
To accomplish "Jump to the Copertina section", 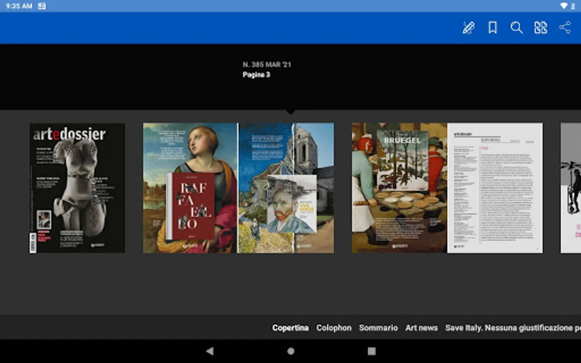I will click(x=290, y=328).
